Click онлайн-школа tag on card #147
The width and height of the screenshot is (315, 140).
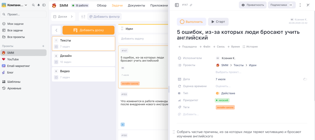tap(130, 83)
